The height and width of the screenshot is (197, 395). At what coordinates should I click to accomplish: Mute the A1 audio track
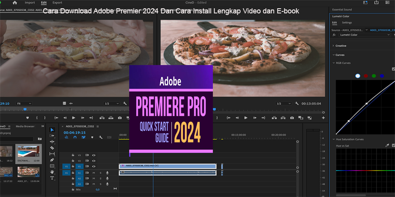tap(94, 173)
